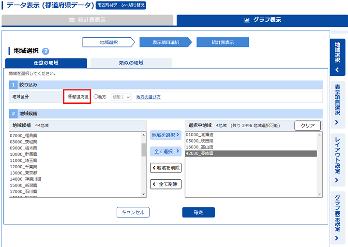Screen dimensions: 348x247
Task: Switch to the 統計表表示 tab
Action: point(87,20)
